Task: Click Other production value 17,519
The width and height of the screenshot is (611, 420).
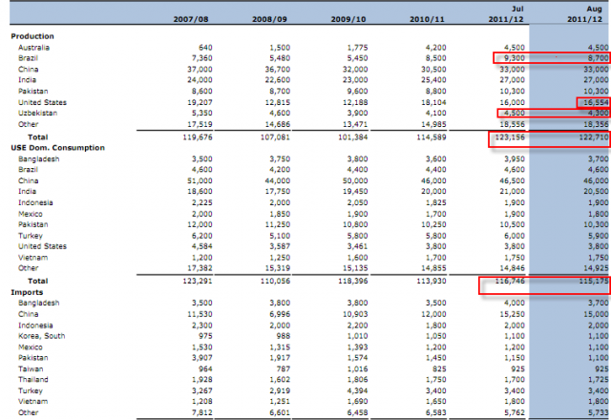Action: point(200,124)
